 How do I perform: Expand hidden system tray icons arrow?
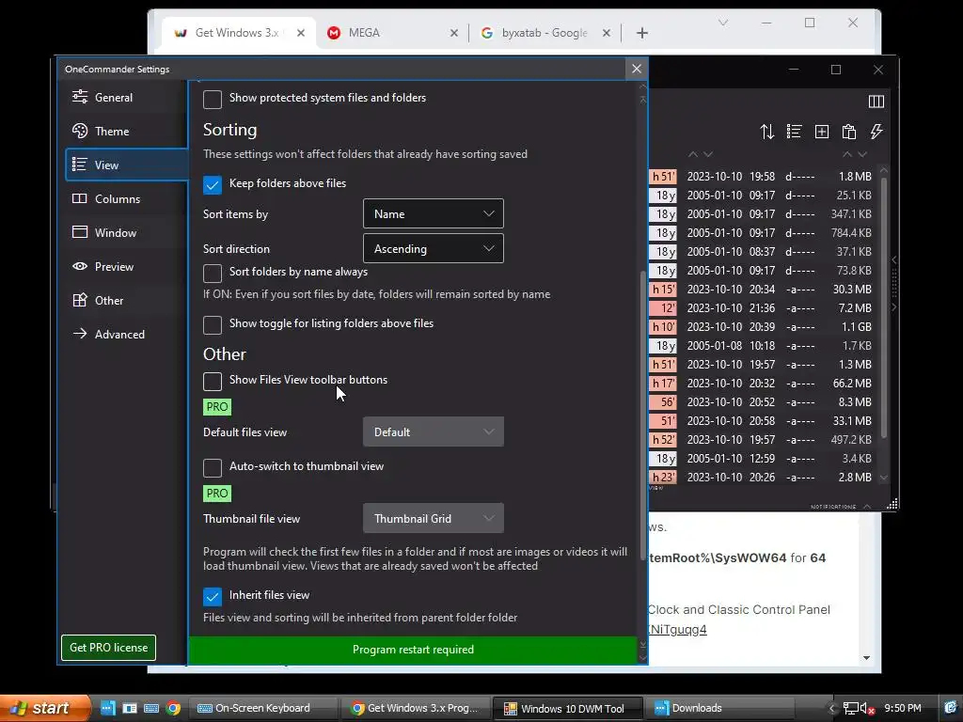[x=832, y=709]
